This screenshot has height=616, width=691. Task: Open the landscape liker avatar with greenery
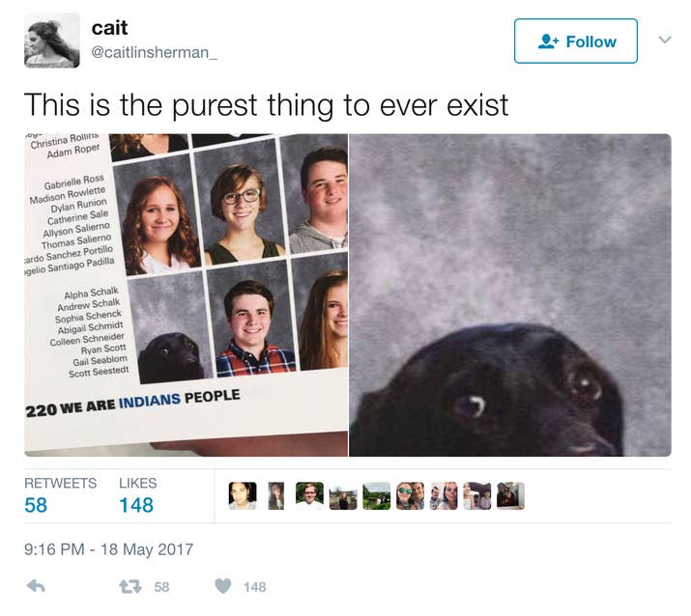tap(376, 496)
